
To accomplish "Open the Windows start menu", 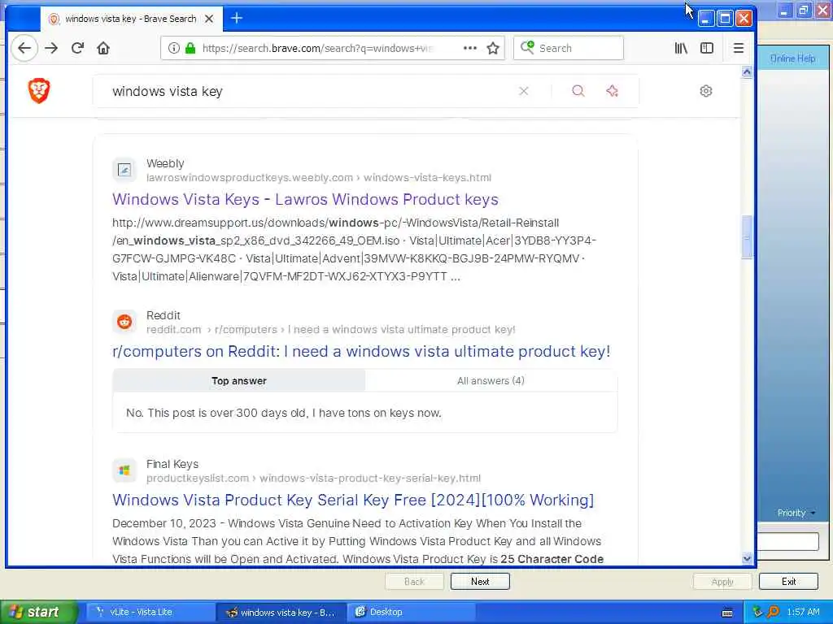I will (39, 613).
